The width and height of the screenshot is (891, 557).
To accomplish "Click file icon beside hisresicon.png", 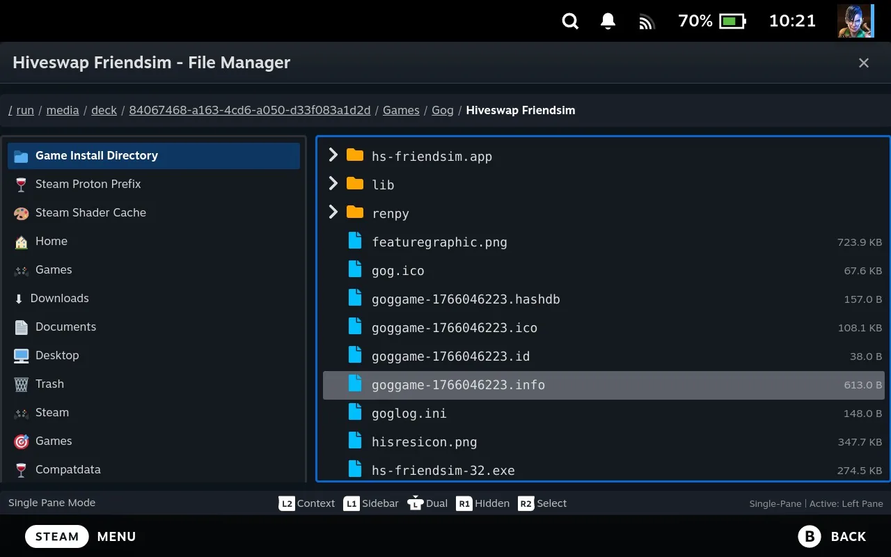I will (x=355, y=441).
